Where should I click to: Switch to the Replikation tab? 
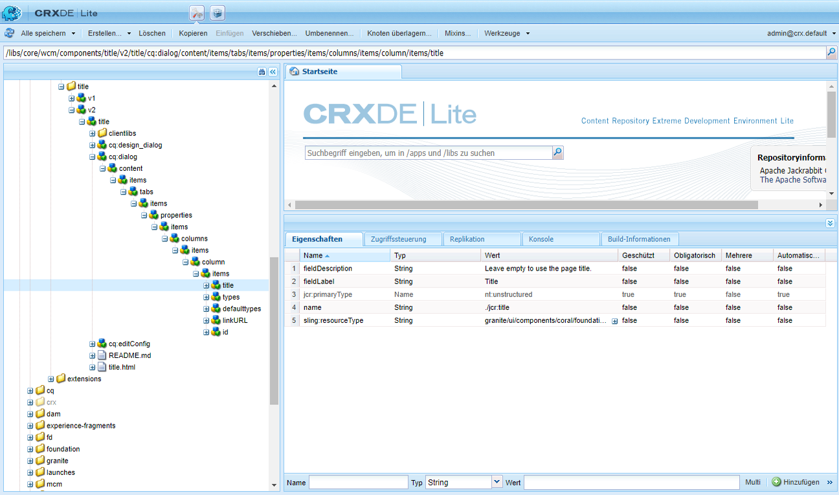pyautogui.click(x=482, y=239)
